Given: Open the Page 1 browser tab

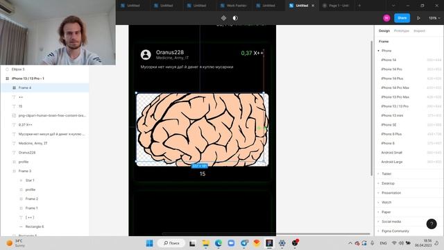Looking at the screenshot, I should click(x=336, y=6).
